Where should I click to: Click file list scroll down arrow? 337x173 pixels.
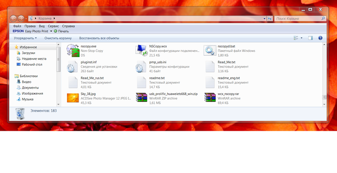pos(324,105)
